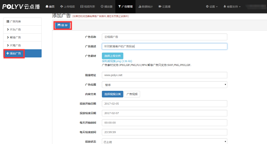Screen dimensions: 267x144
Task: Select the 广告视频 option button
Action: click(x=132, y=94)
